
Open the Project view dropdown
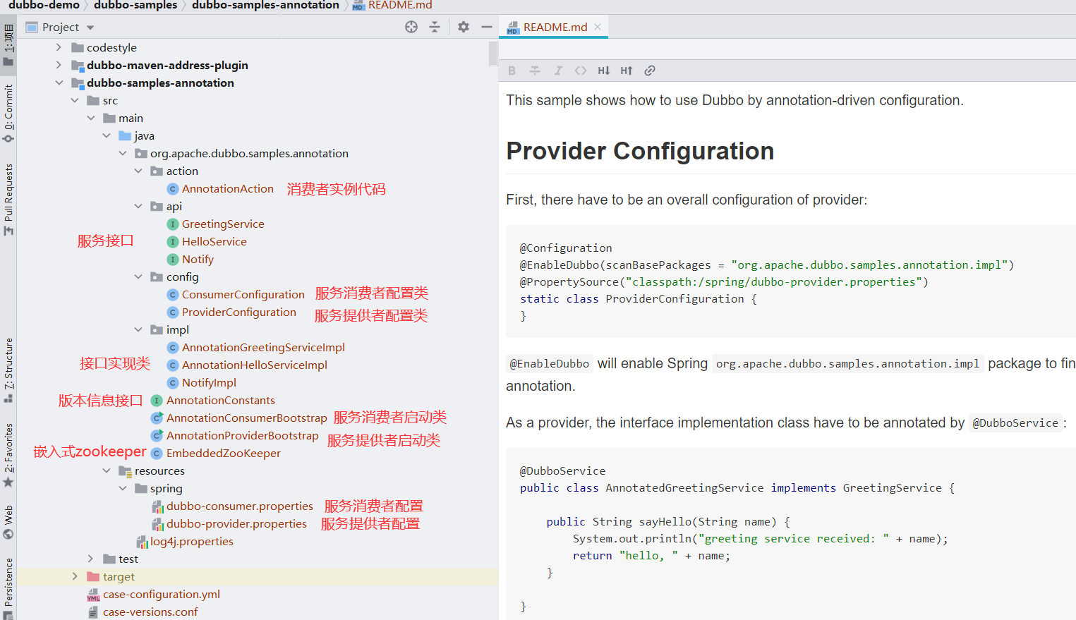coord(90,28)
